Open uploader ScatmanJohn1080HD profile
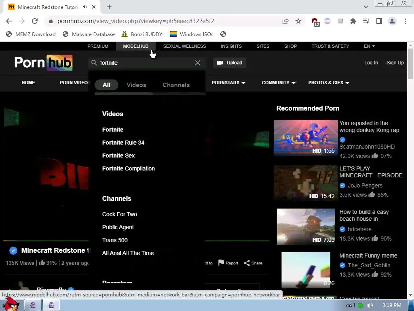Screen dimensions: 414x311 [367, 147]
